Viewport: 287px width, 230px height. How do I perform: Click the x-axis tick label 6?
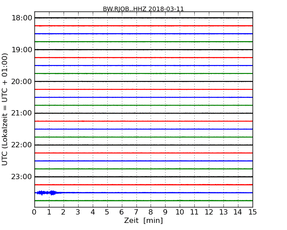point(121,212)
